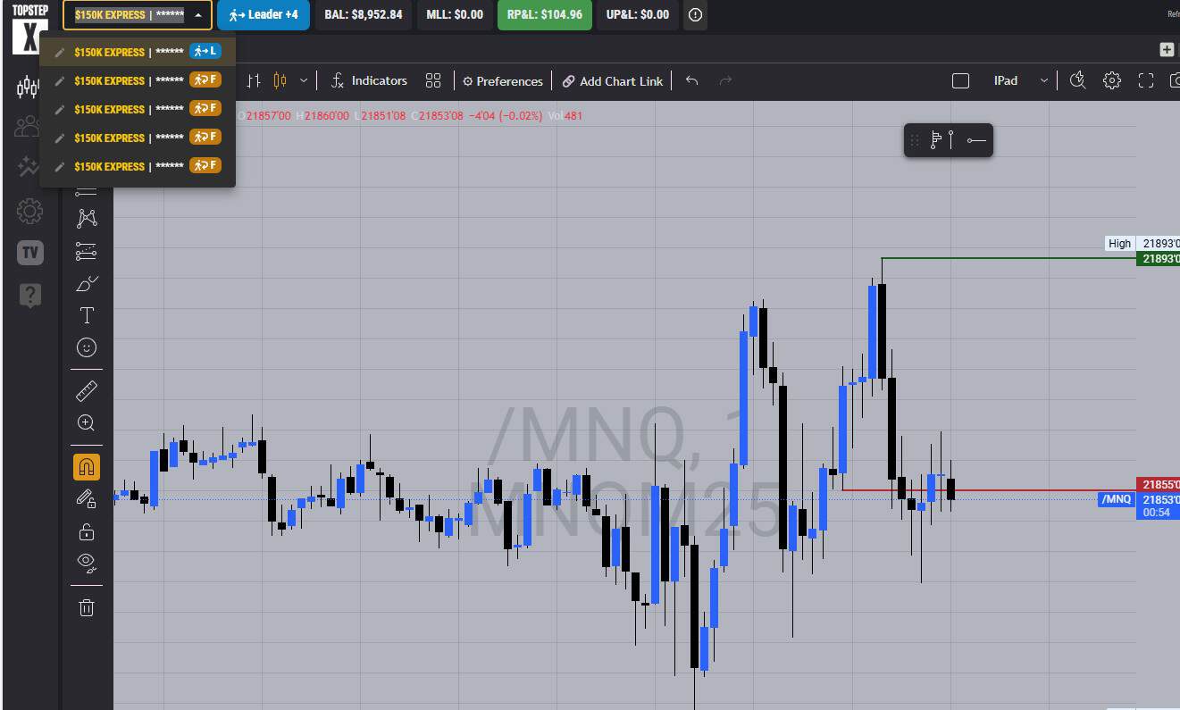This screenshot has width=1180, height=710.
Task: Click the blue L leader badge
Action: pyautogui.click(x=205, y=52)
